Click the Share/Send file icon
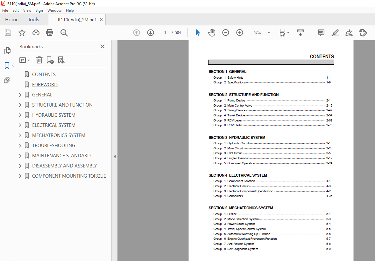Image resolution: width=375 pixels, height=261 pixels. click(x=363, y=33)
